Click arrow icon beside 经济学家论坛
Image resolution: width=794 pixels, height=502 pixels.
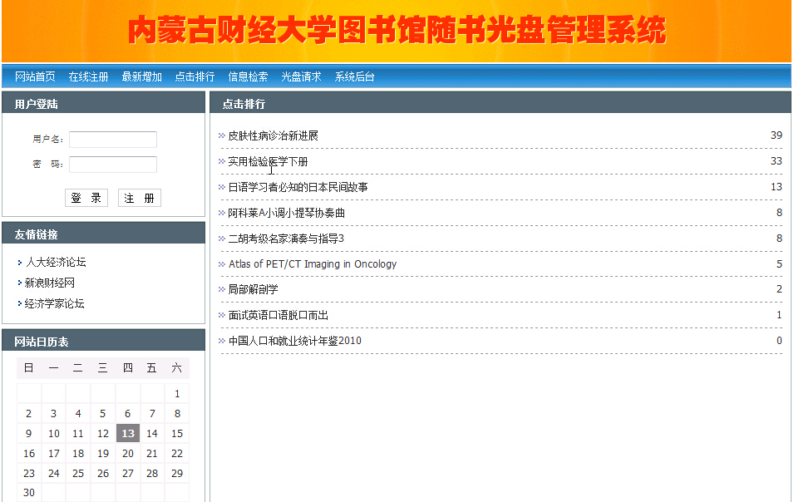click(20, 303)
